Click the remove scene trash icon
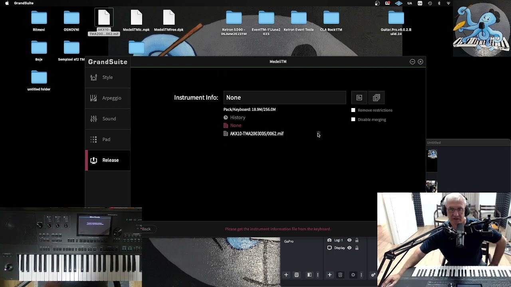 (297, 275)
